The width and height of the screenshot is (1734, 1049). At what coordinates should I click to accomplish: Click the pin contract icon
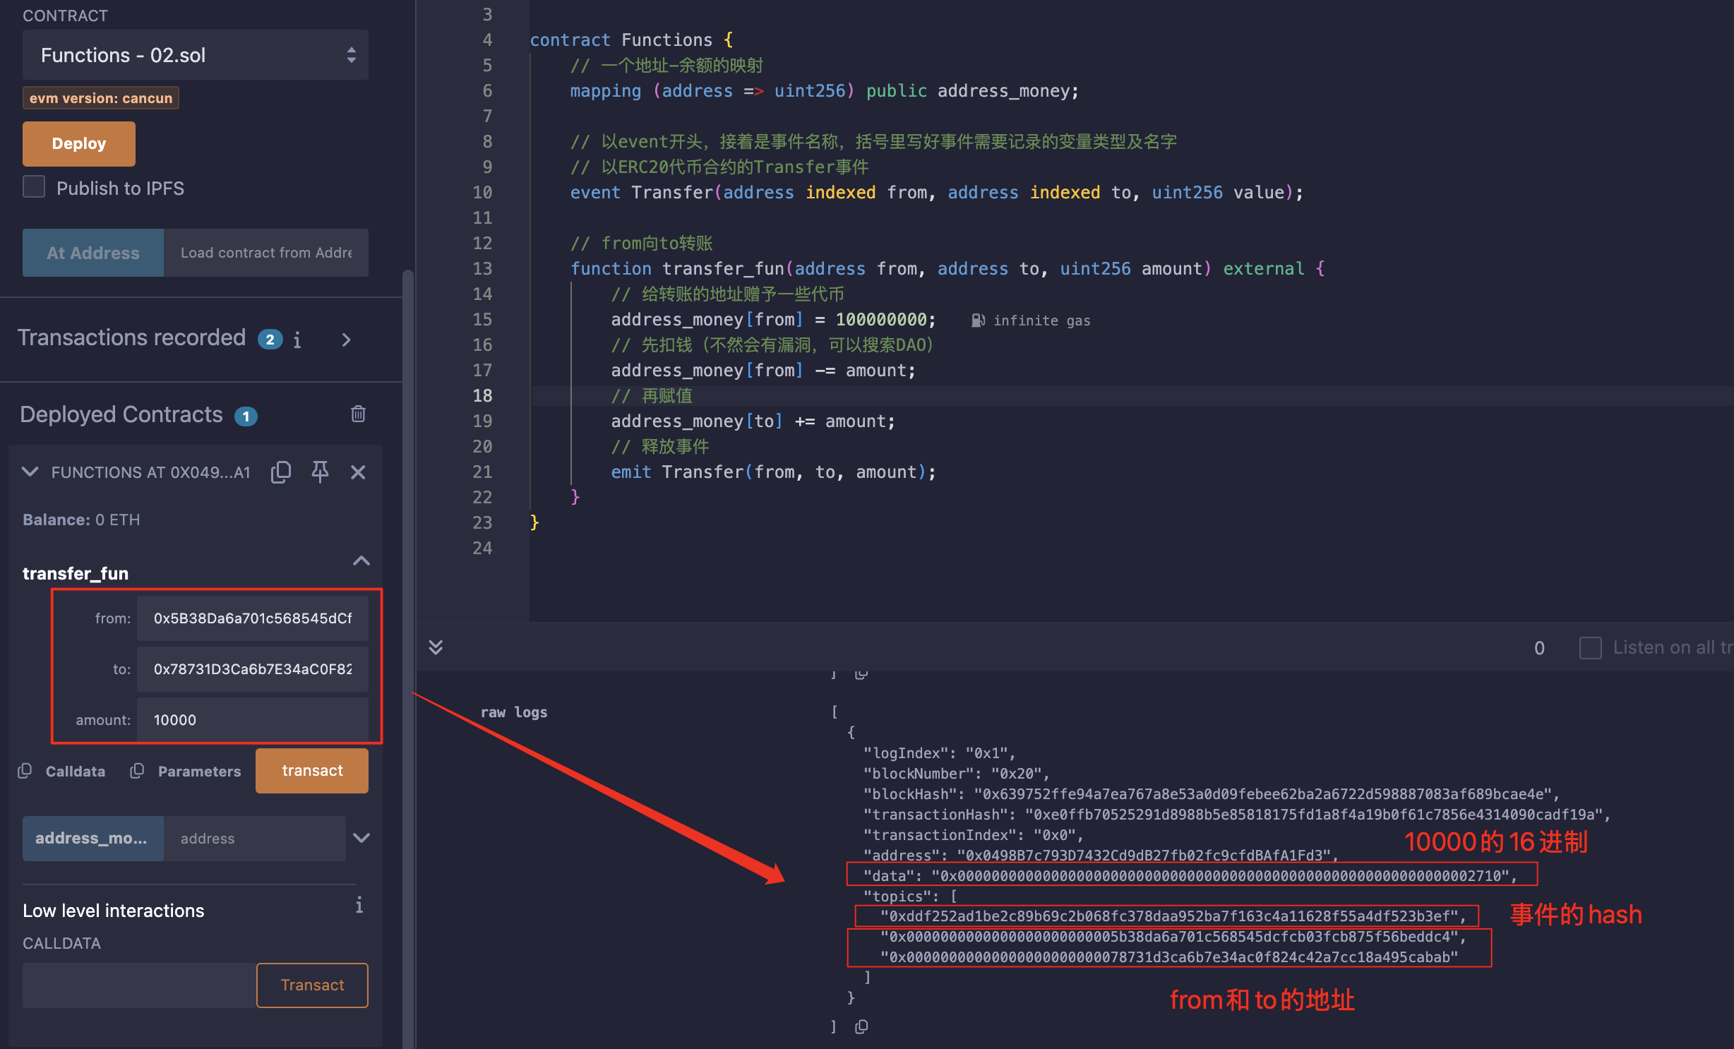pos(320,472)
